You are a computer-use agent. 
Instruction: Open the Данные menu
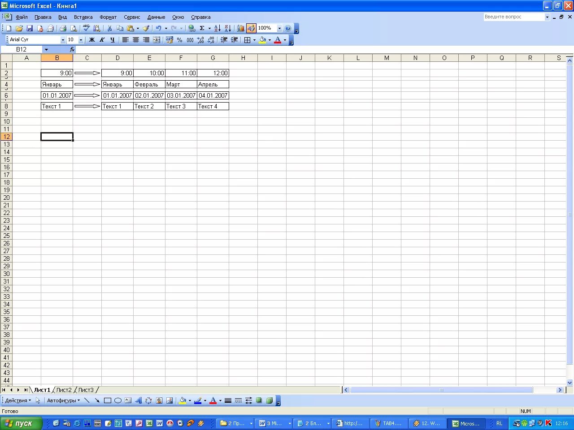(x=156, y=17)
